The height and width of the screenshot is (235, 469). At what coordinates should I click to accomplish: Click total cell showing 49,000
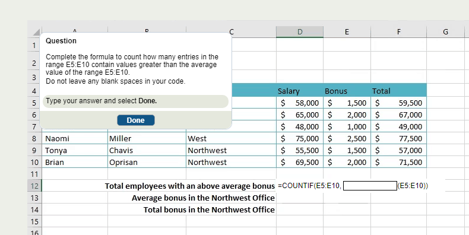(x=399, y=127)
